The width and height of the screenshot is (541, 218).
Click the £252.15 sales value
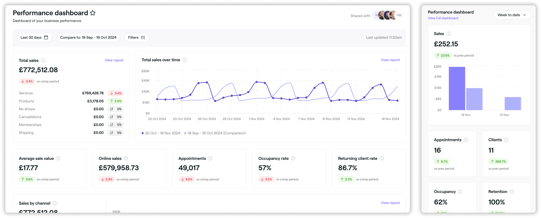(446, 44)
